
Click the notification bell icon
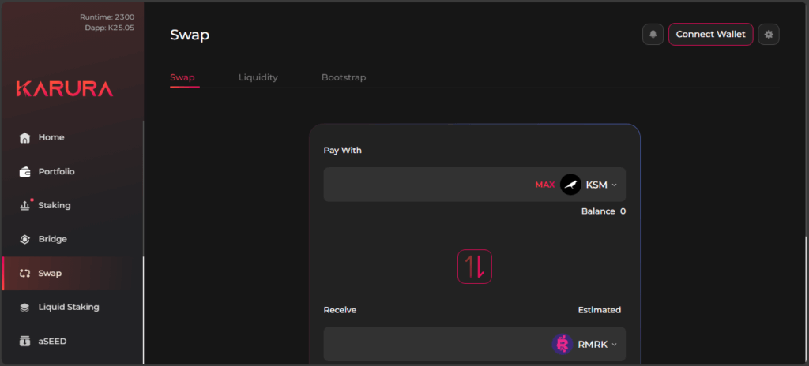[653, 35]
